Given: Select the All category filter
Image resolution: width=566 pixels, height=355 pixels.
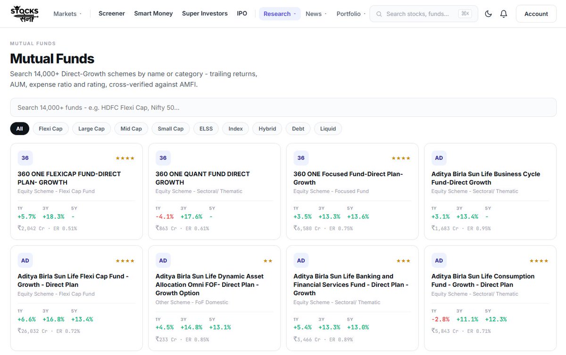Looking at the screenshot, I should [x=19, y=129].
